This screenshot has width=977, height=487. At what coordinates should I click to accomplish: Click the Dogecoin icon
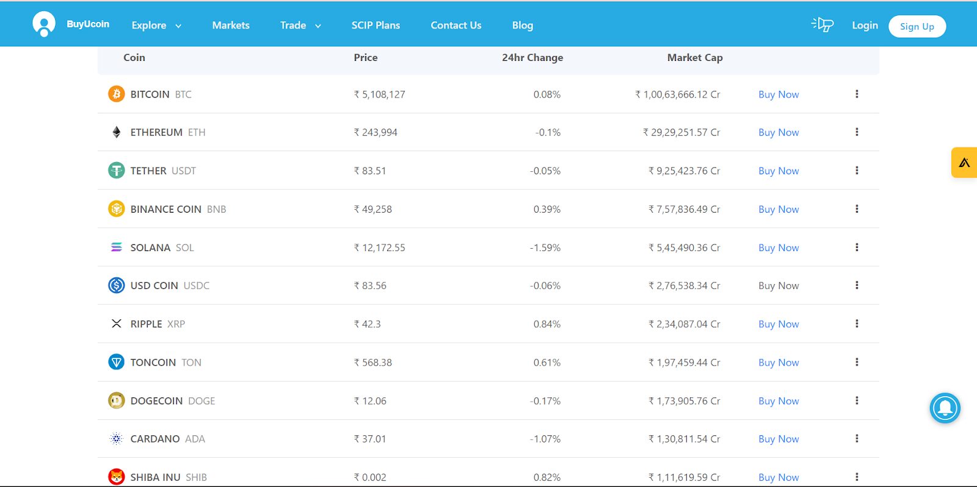click(116, 400)
